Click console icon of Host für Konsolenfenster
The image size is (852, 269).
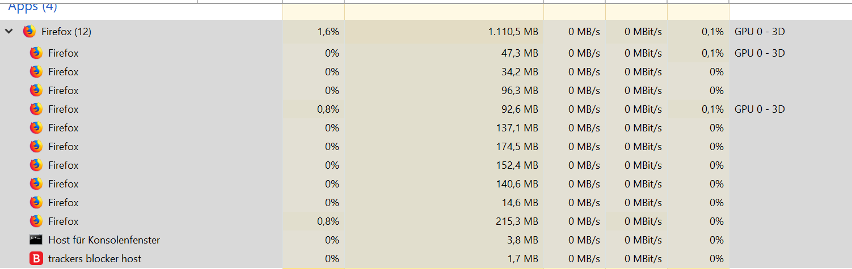click(36, 240)
